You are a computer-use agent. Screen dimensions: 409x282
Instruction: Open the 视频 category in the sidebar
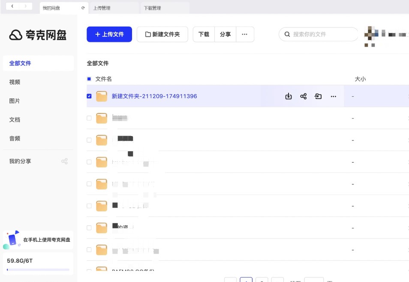15,82
